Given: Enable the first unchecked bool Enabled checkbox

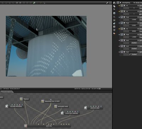Looking at the screenshot, I should point(130,43).
